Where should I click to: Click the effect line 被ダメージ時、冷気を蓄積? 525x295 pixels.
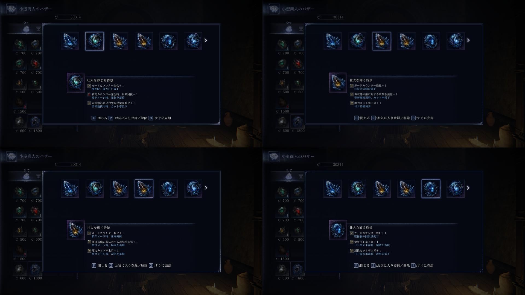pos(108,254)
